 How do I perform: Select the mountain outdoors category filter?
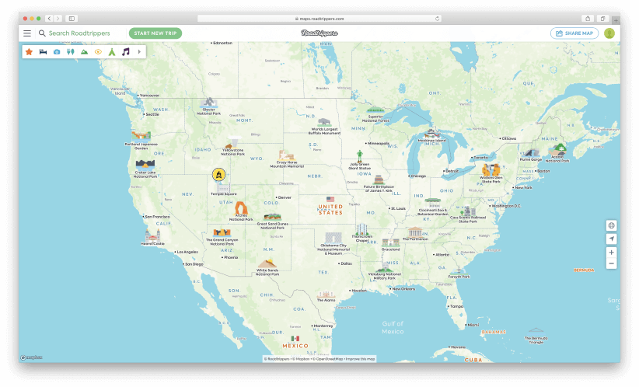pyautogui.click(x=85, y=52)
